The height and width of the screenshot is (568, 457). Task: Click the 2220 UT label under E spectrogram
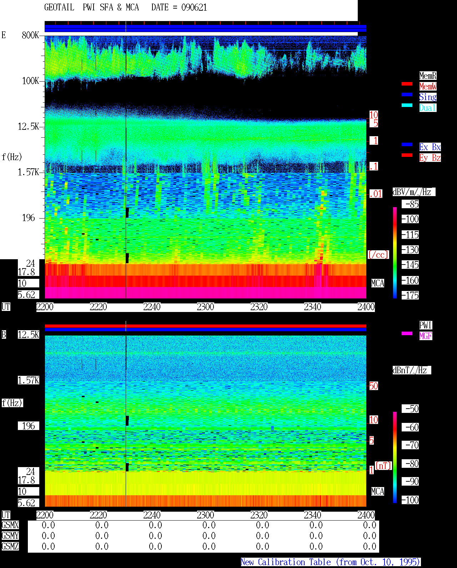pos(99,307)
